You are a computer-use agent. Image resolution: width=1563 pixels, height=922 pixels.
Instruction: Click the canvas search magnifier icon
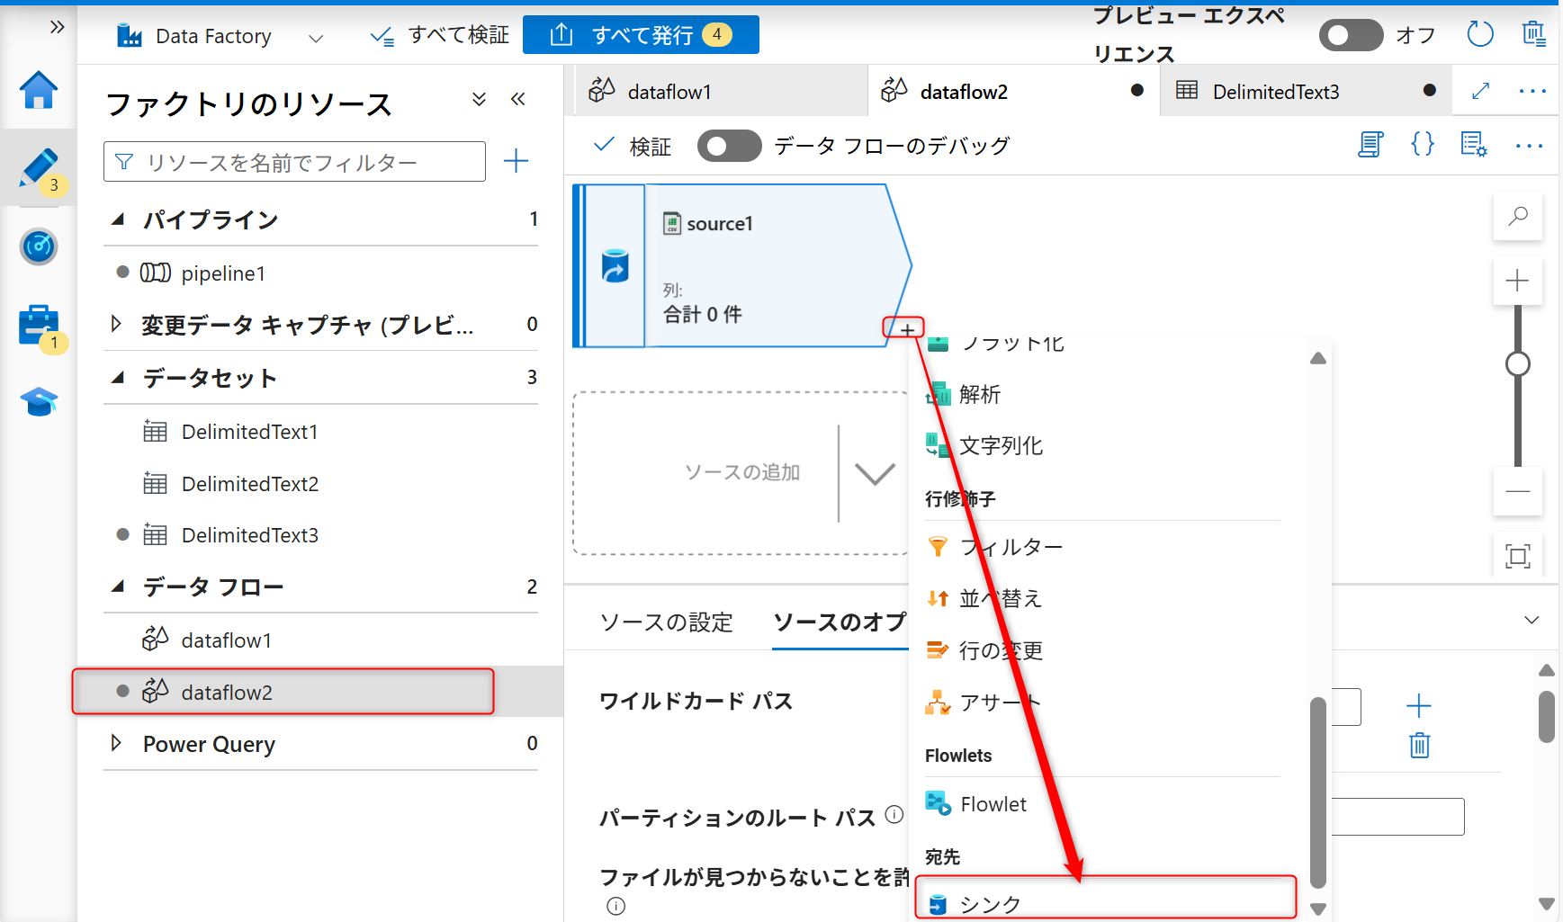[1517, 216]
